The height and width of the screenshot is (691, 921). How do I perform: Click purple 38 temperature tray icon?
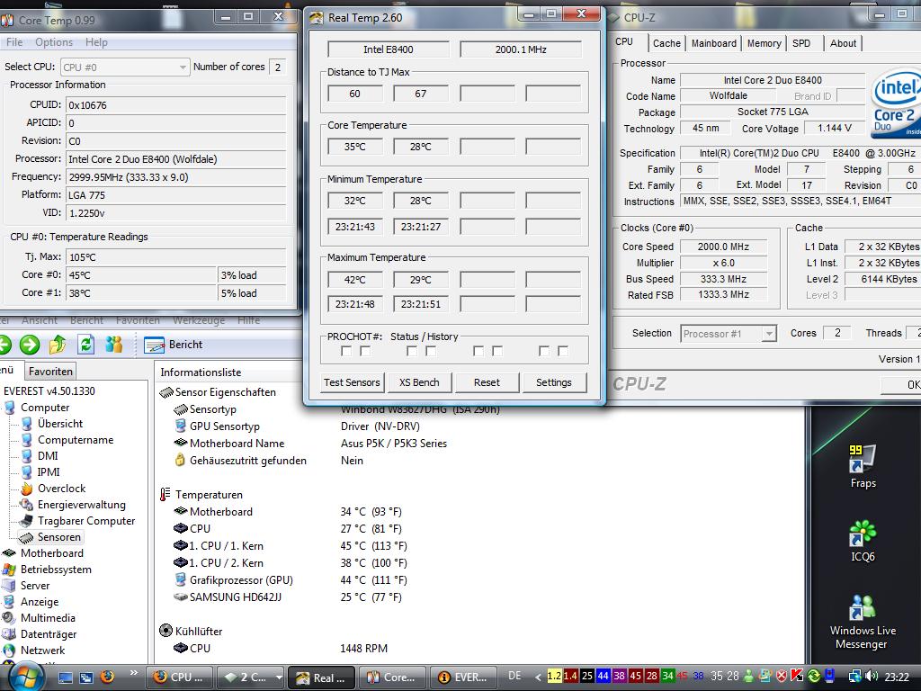tap(619, 677)
